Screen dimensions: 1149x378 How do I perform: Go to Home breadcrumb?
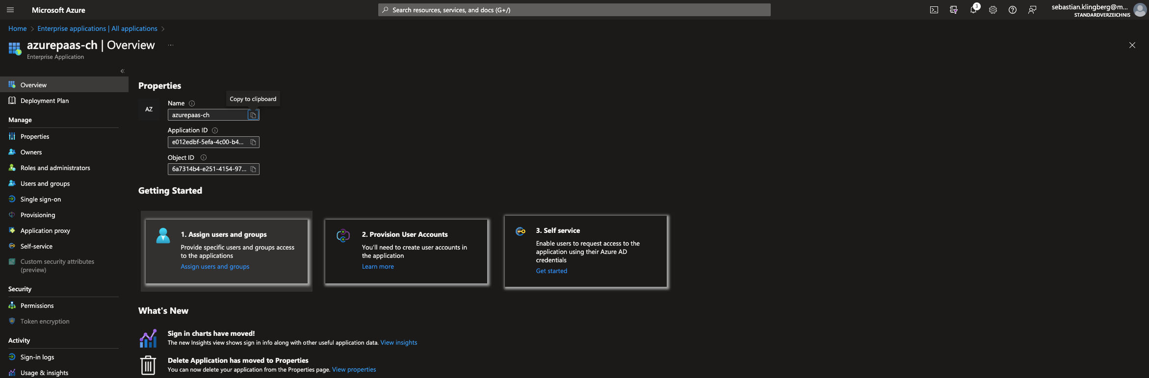17,28
